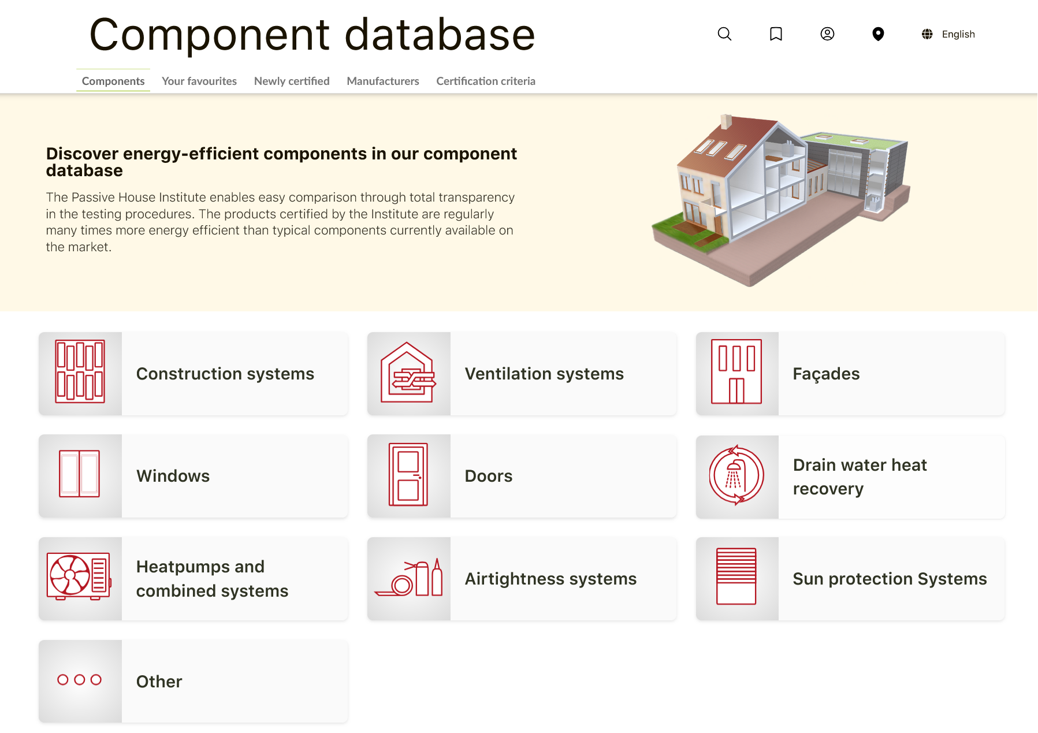Click the 3D passive house illustration
The image size is (1038, 733).
click(781, 199)
